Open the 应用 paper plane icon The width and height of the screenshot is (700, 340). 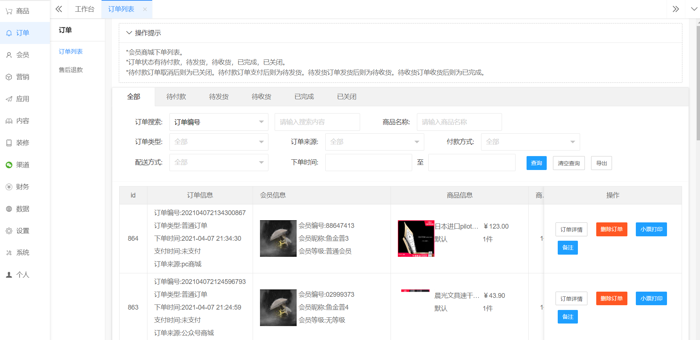click(9, 99)
